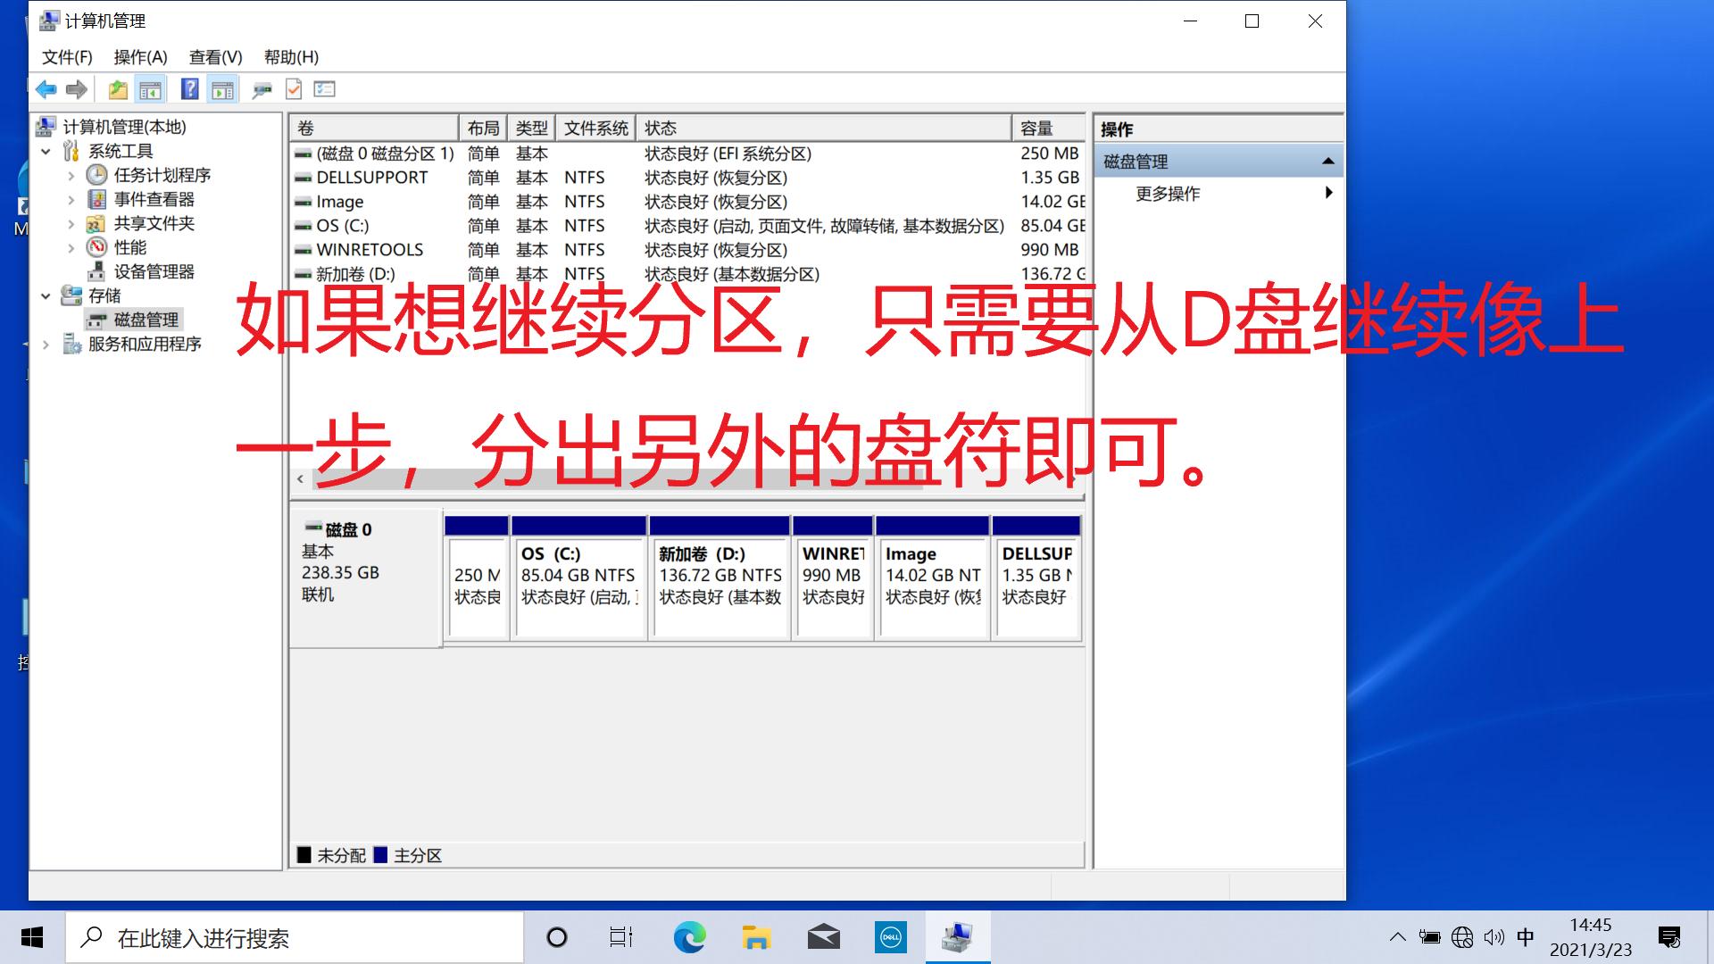Toggle the Show/Hide action pane icon

[221, 88]
